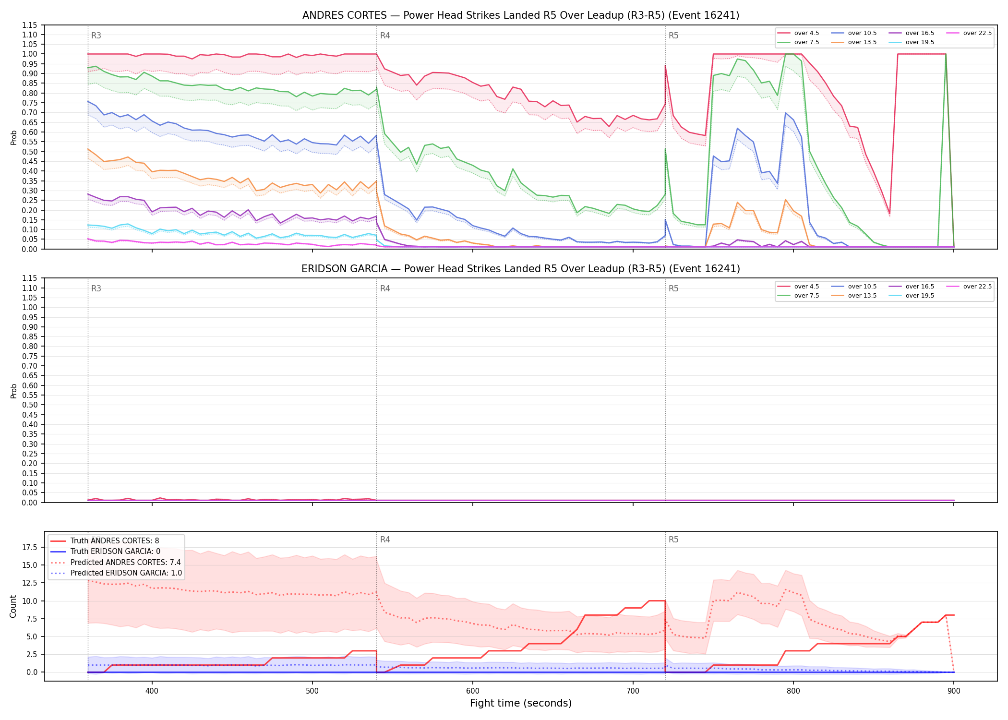Click the 'Prob' y-axis label of top chart

point(13,137)
